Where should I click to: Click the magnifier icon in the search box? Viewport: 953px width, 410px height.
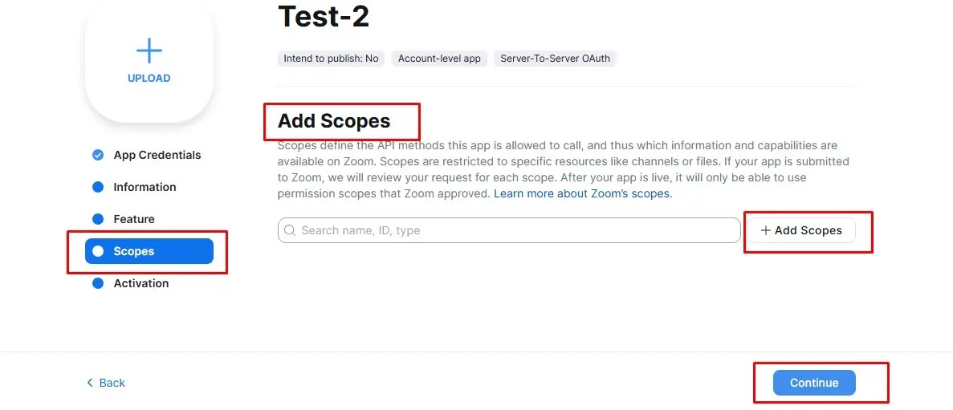point(290,230)
